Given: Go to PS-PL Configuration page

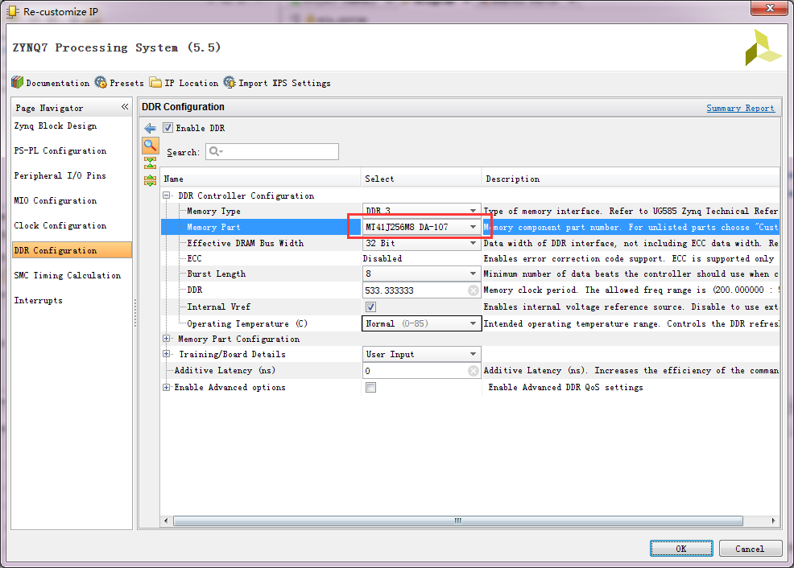Looking at the screenshot, I should (60, 150).
